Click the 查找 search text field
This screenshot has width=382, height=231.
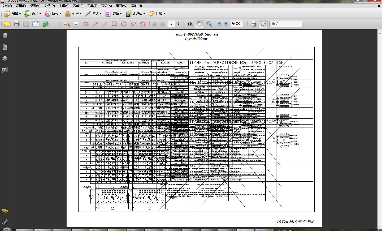click(x=286, y=24)
